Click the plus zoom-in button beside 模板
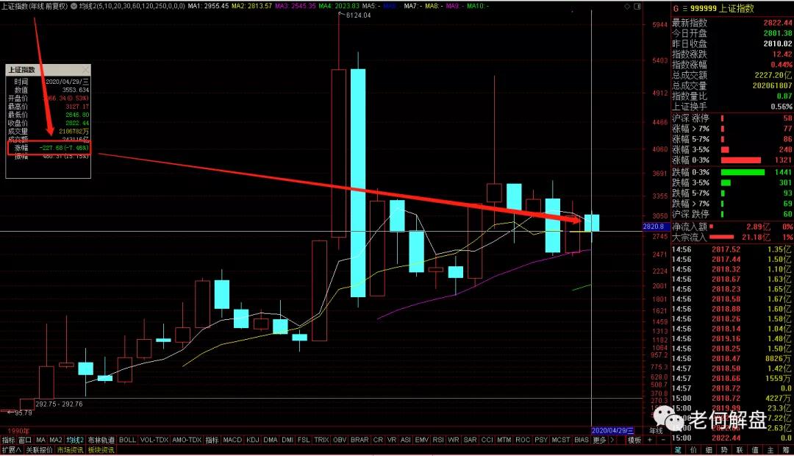Screen dimensions: 794x456 pyautogui.click(x=650, y=440)
